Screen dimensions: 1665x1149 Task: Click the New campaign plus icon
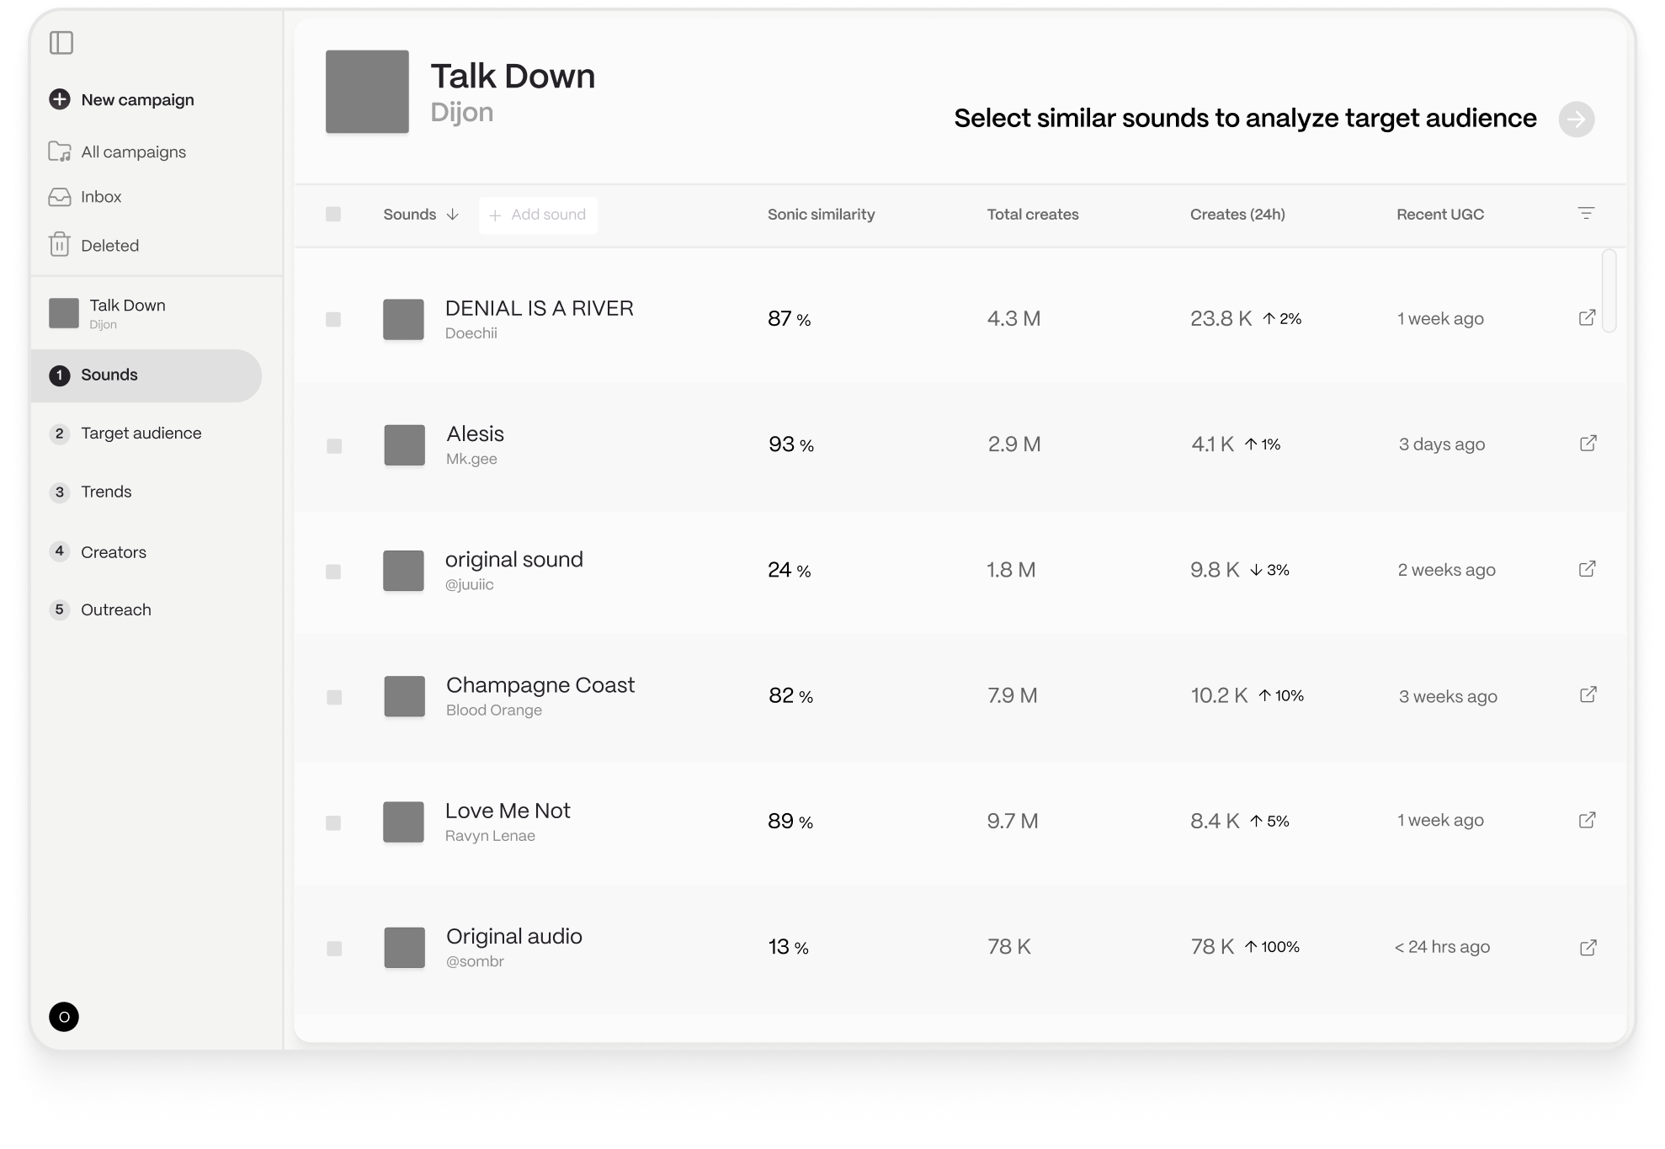(x=60, y=99)
